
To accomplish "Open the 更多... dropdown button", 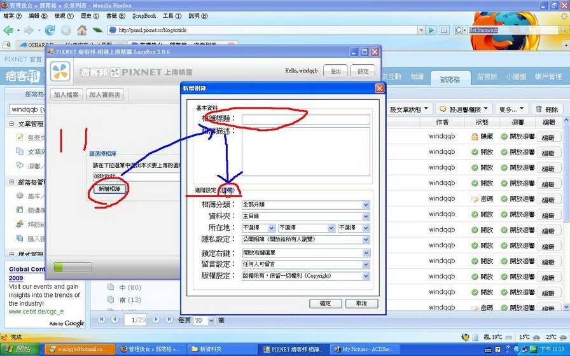I will tap(511, 109).
